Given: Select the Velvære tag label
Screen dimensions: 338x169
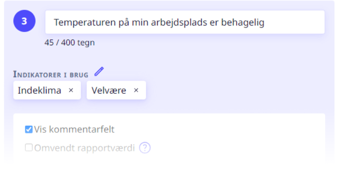Looking at the screenshot, I should [109, 90].
